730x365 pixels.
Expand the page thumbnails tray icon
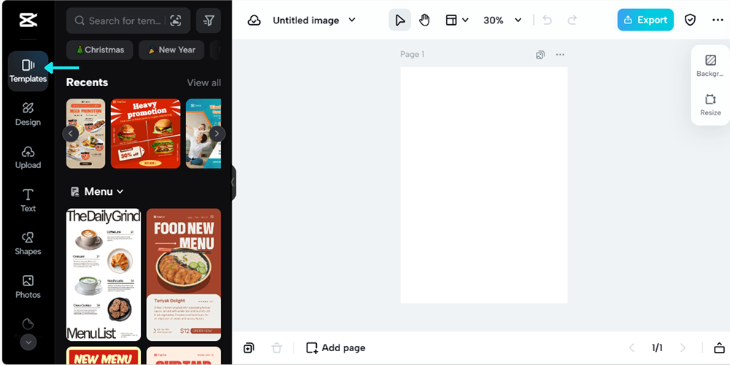click(x=719, y=347)
